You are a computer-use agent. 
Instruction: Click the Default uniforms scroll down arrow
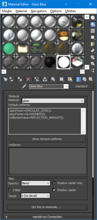(x=83, y=132)
